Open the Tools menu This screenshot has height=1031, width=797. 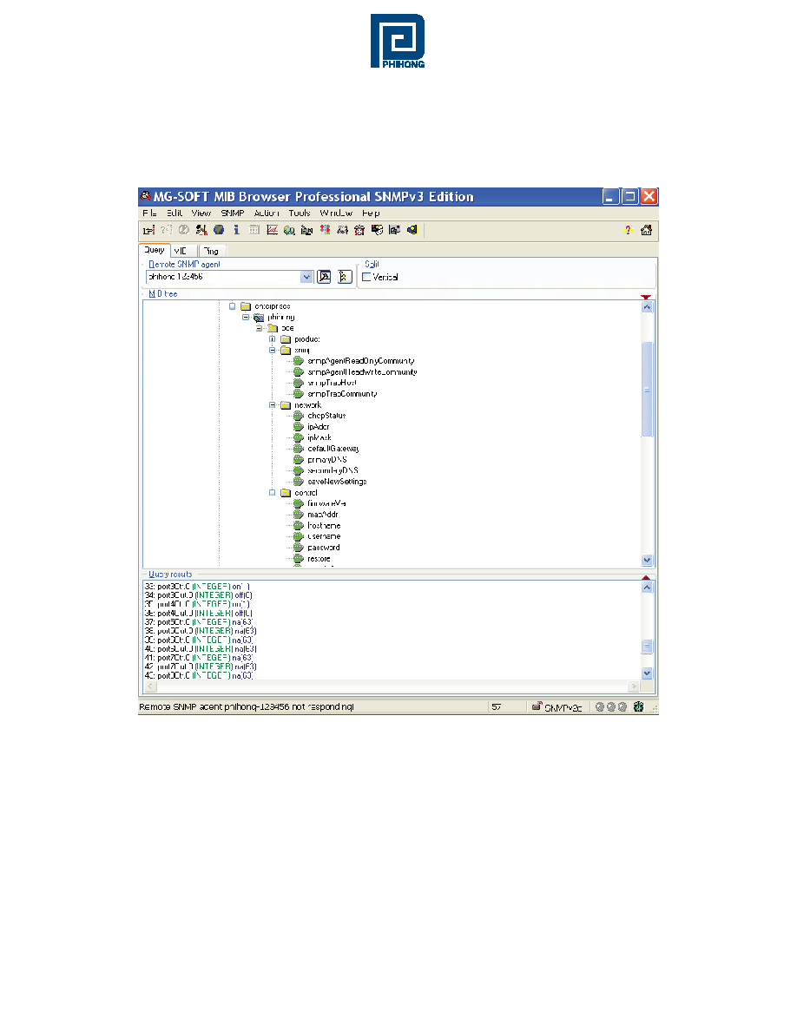point(300,213)
